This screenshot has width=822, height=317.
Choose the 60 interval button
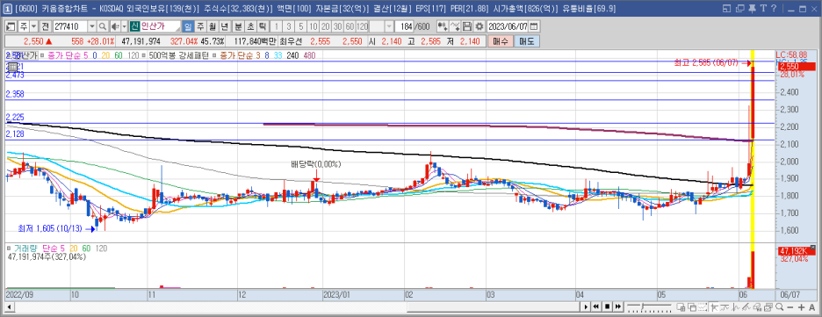[350, 26]
